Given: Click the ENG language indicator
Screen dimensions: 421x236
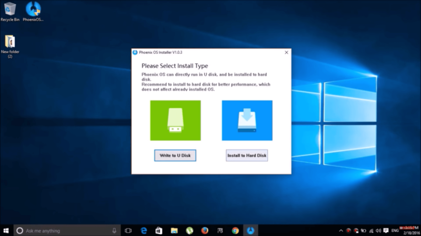Looking at the screenshot, I should tap(395, 231).
